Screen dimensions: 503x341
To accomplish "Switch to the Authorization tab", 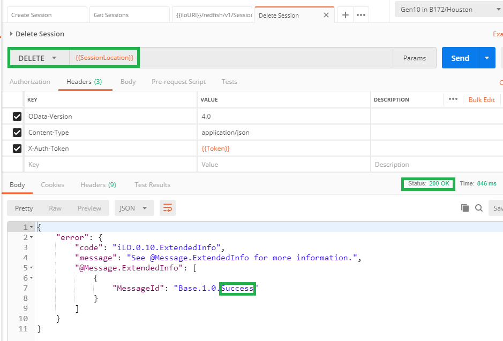I will (30, 82).
